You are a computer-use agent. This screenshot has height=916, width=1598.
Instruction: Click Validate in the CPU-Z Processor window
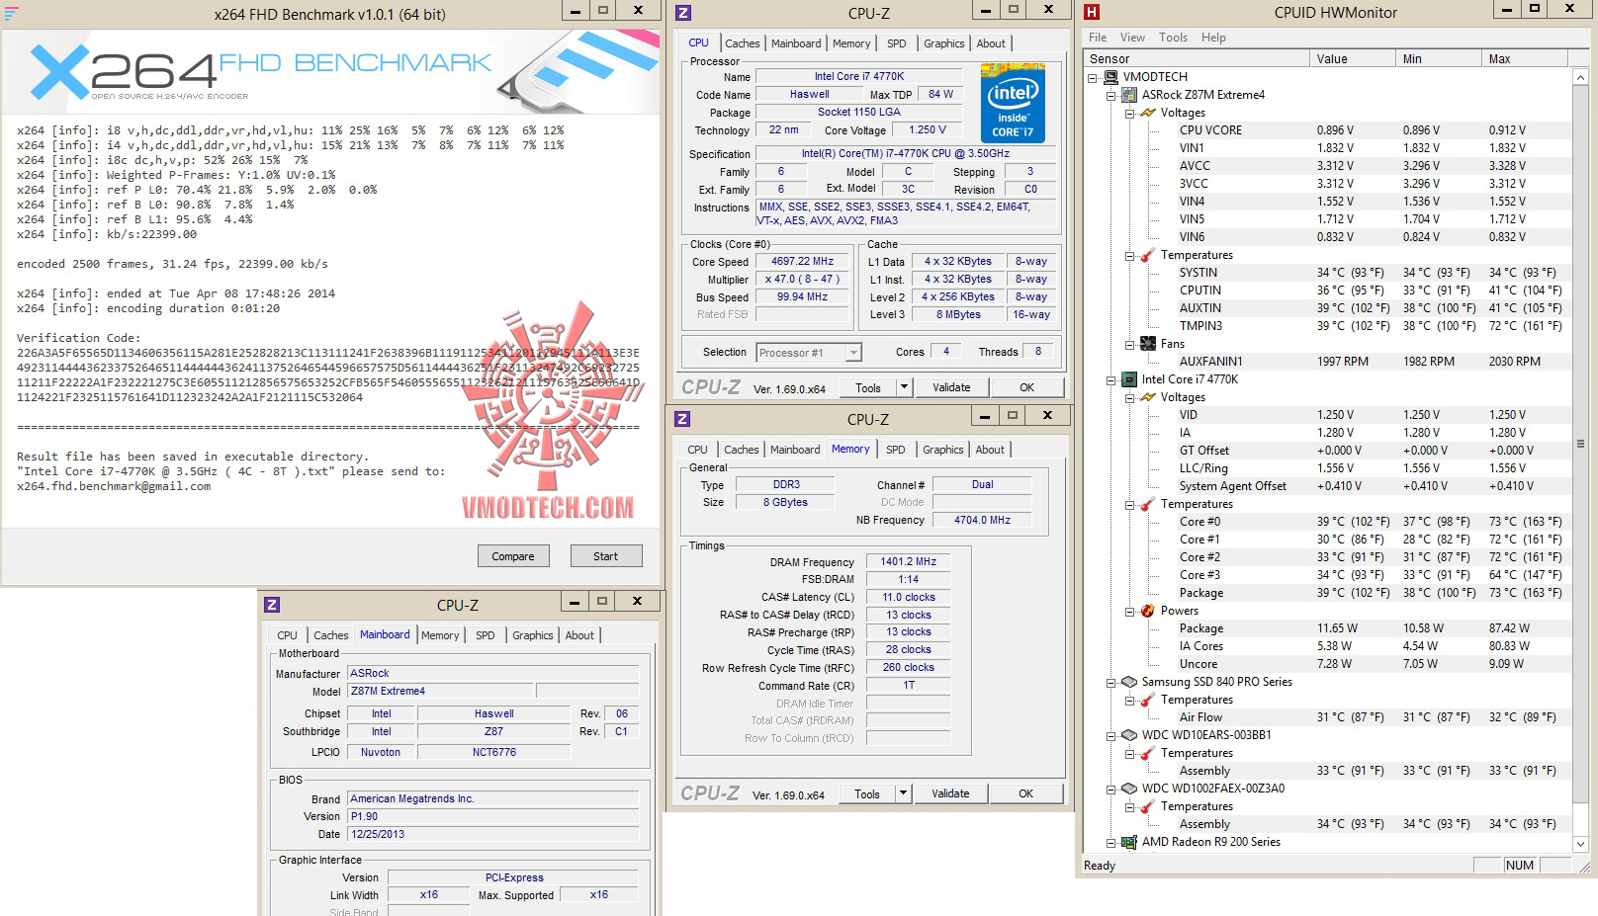[951, 387]
